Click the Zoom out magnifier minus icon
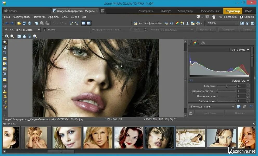This screenshot has height=156, width=258. click(x=12, y=36)
